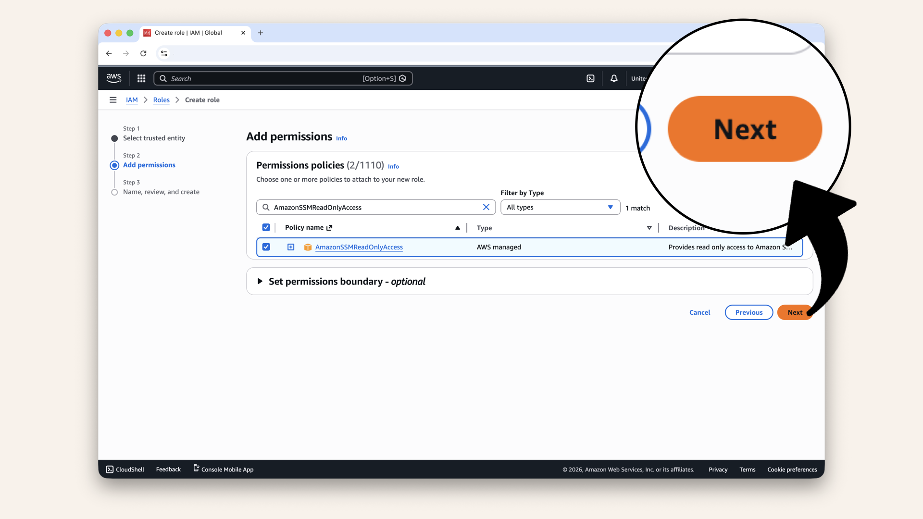
Task: Expand Set permissions boundary section
Action: 260,281
